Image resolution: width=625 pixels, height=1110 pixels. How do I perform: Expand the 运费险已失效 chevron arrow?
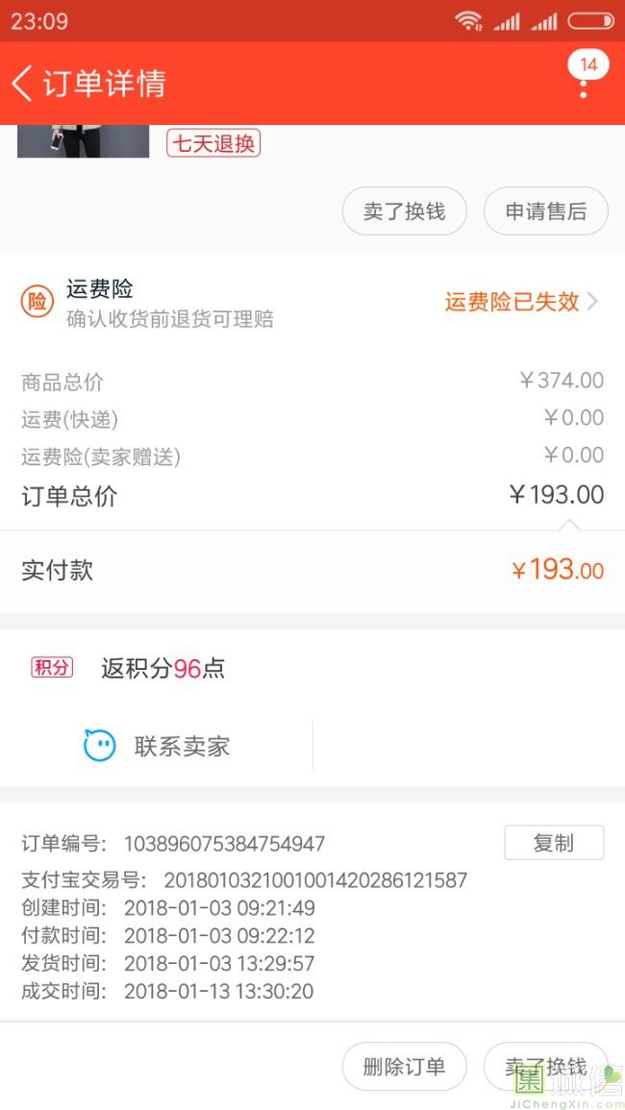(593, 302)
